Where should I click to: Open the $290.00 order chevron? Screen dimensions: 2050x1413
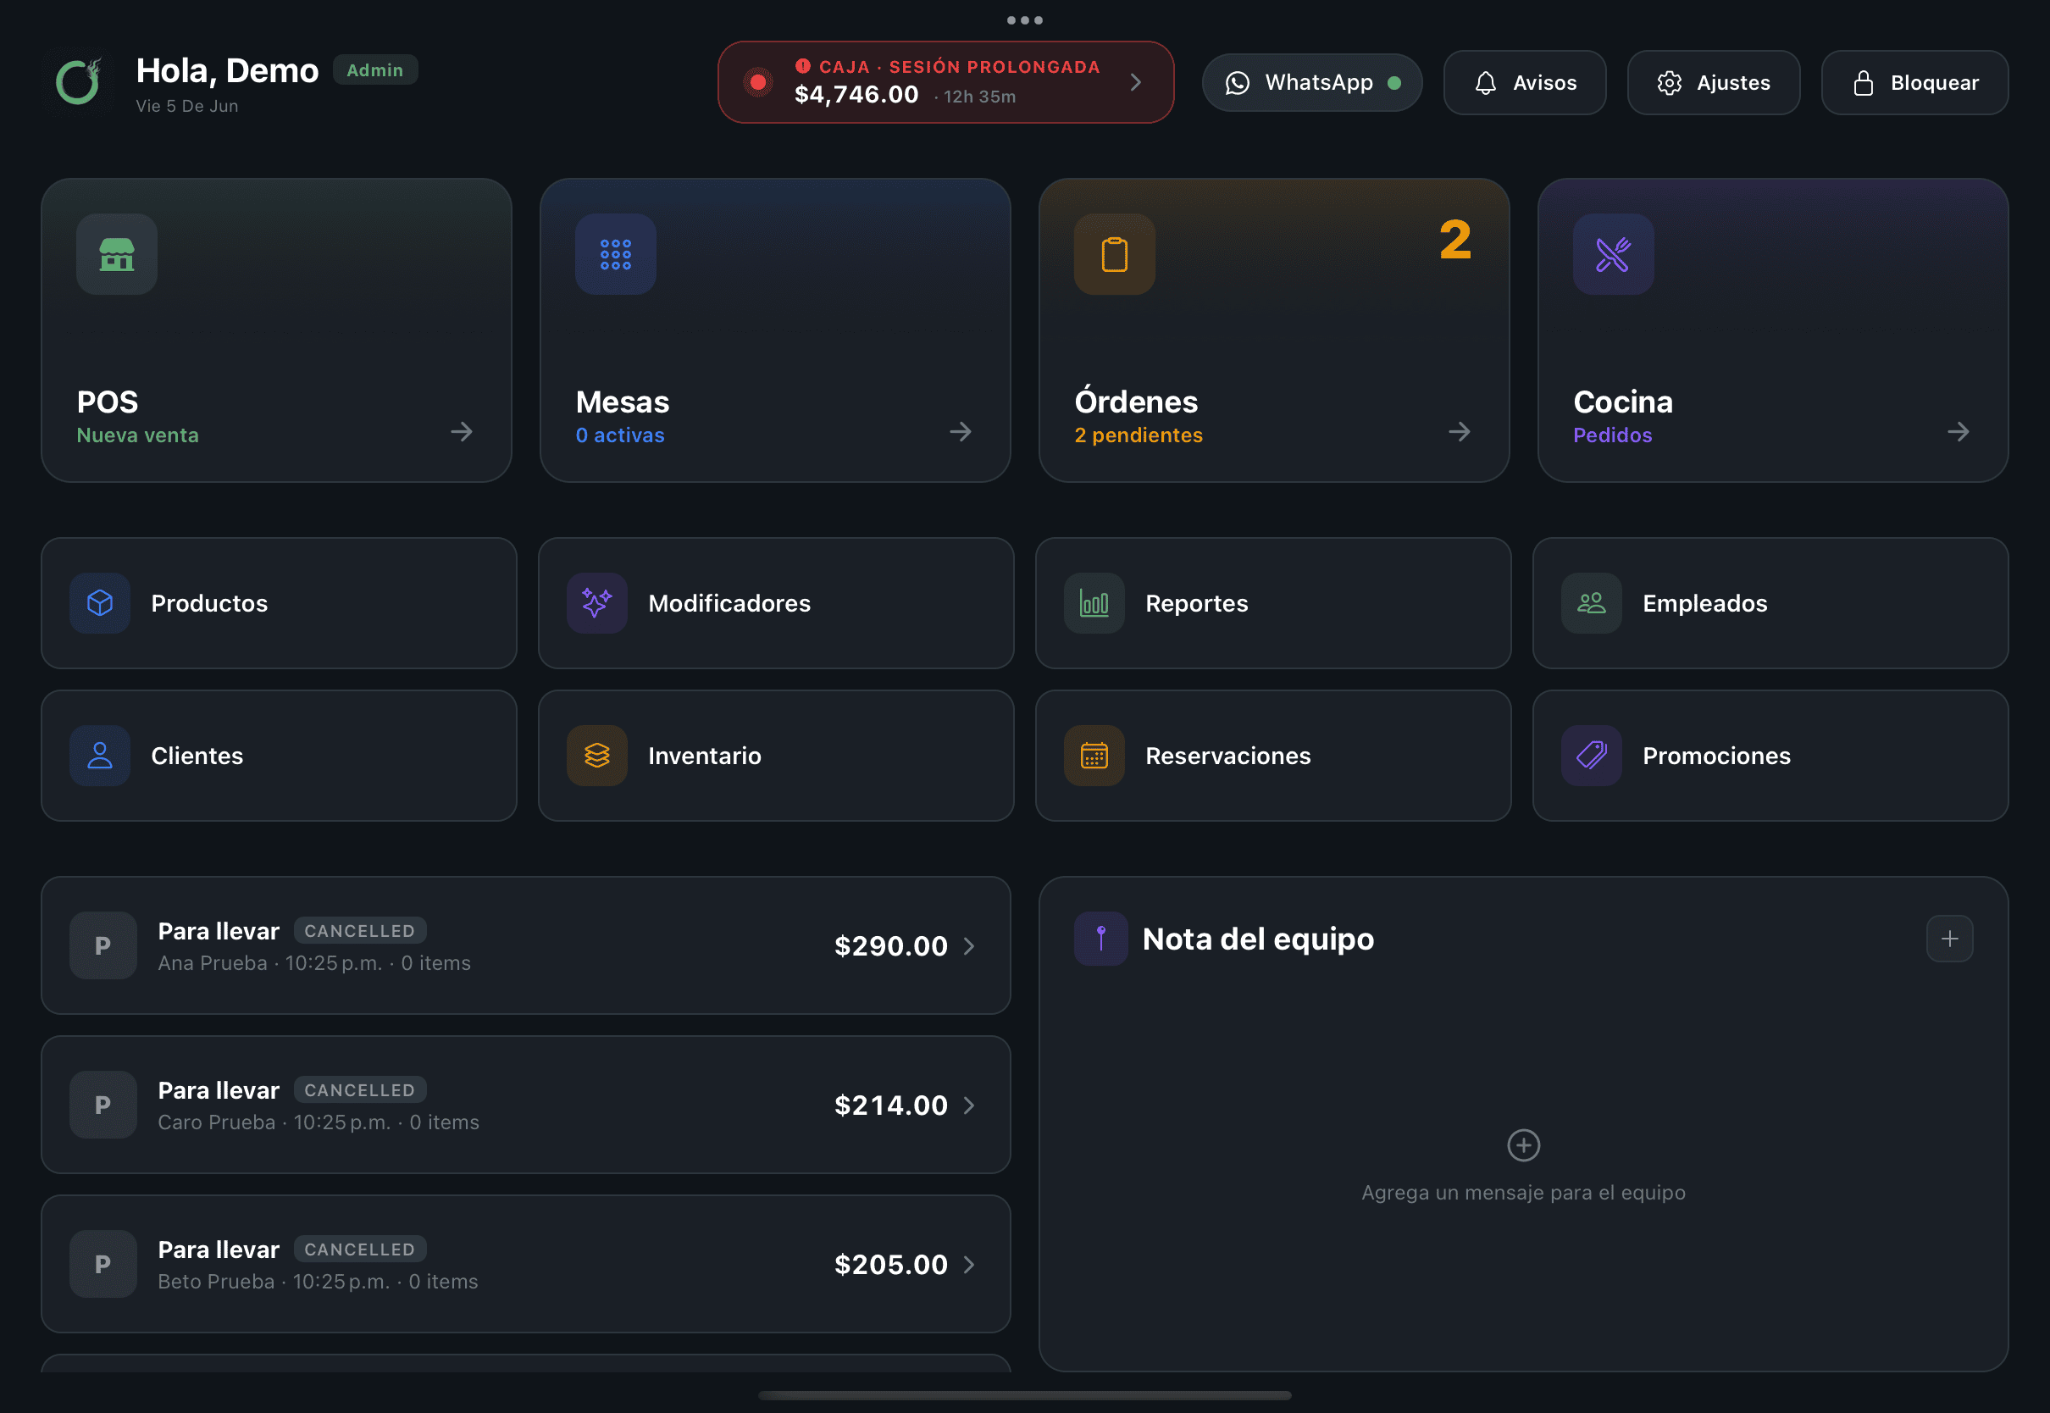point(969,945)
